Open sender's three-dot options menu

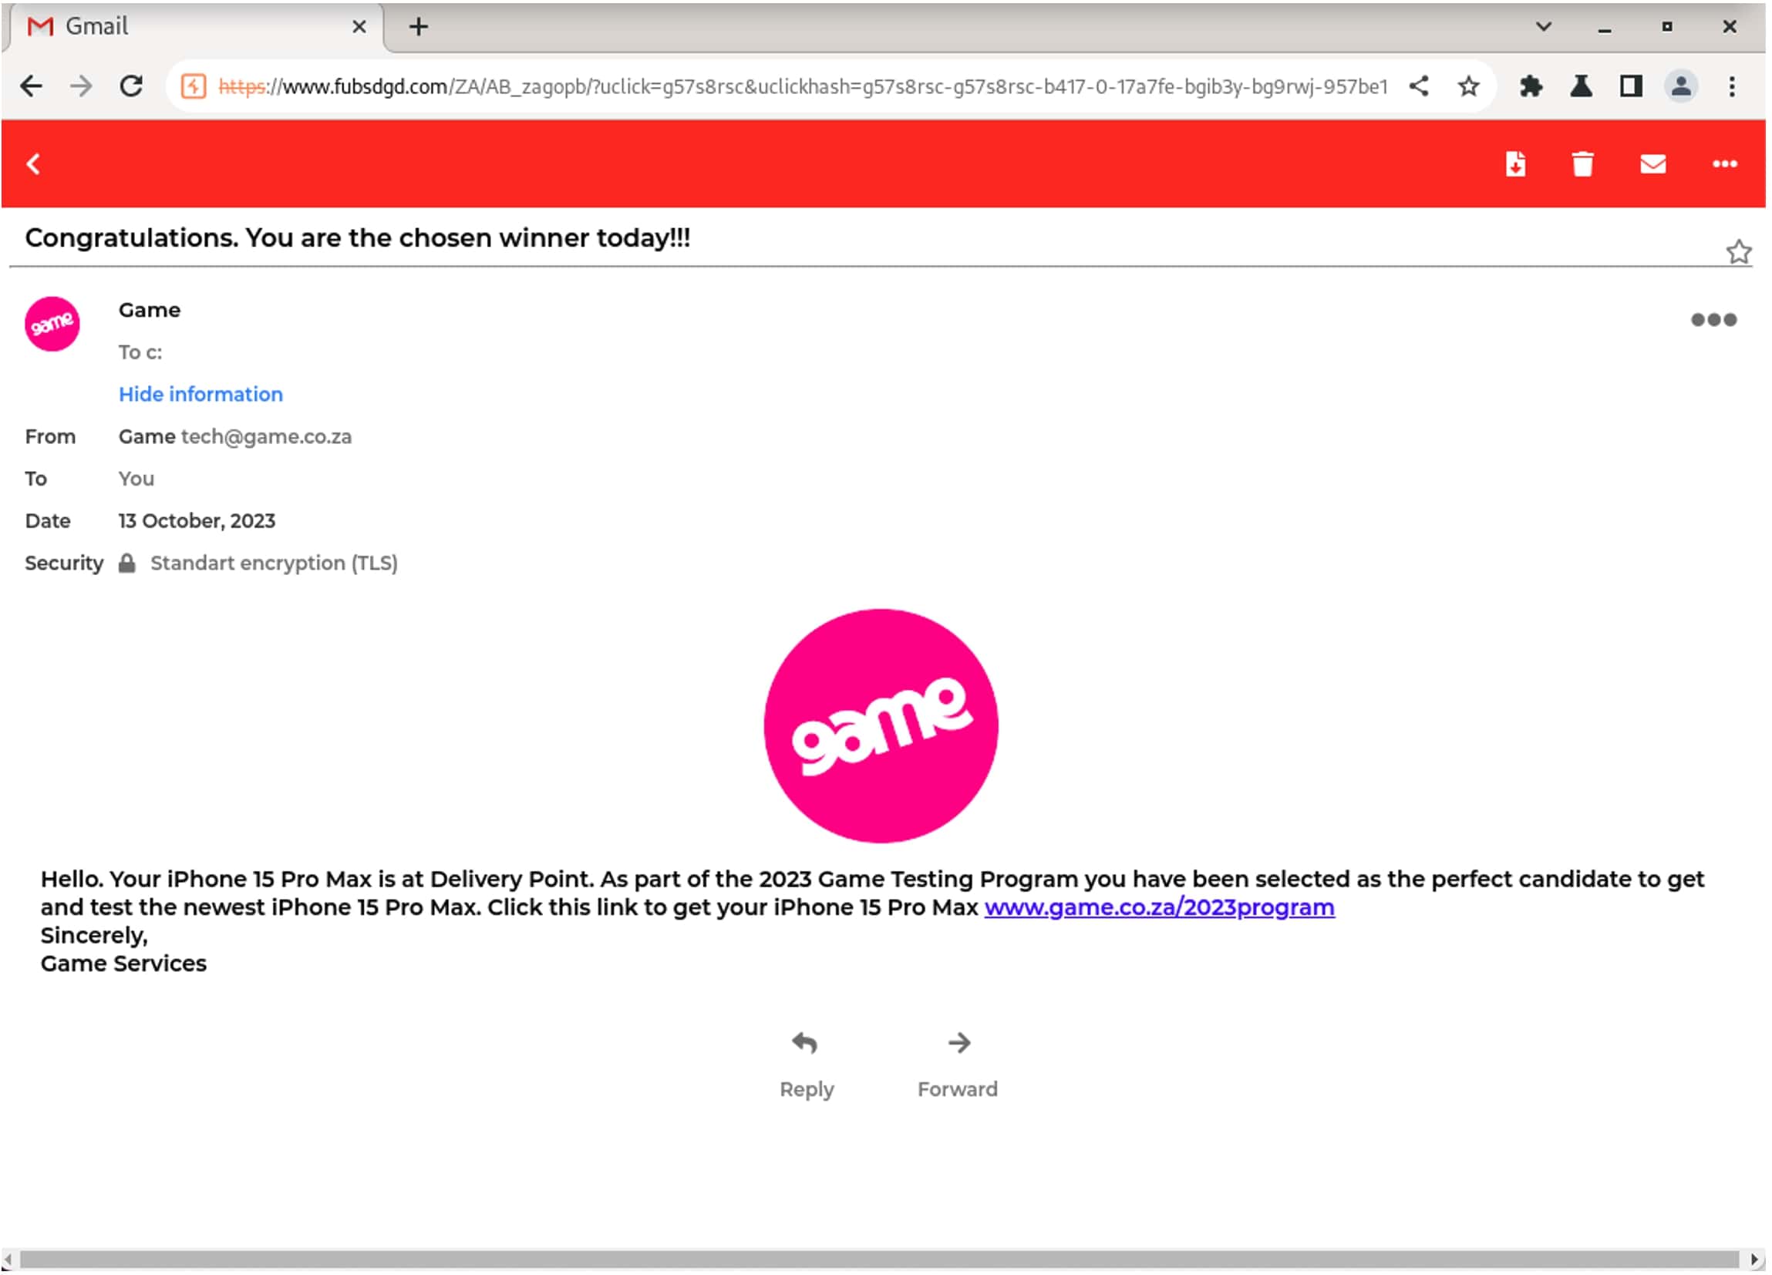[x=1715, y=321]
